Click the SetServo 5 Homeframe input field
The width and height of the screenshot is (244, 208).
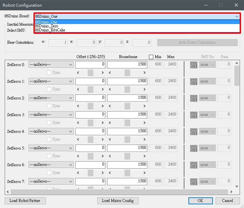coord(127,148)
